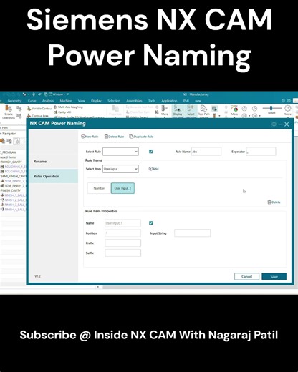Click the Position field

123,233
